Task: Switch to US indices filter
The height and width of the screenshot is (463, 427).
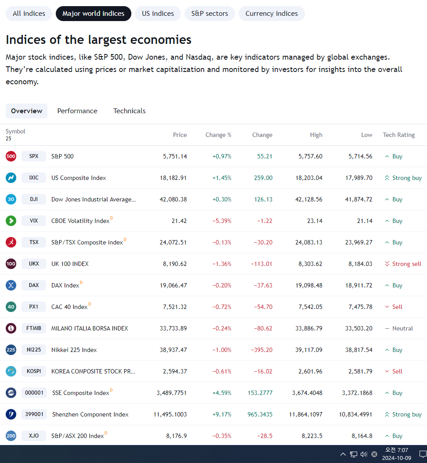Action: point(158,14)
